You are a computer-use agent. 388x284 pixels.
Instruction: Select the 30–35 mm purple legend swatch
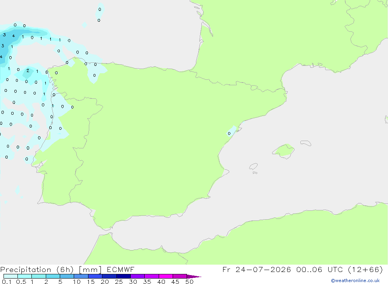138,276
